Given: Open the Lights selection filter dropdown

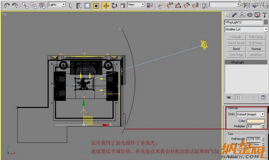Looking at the screenshot, I should (56, 5).
